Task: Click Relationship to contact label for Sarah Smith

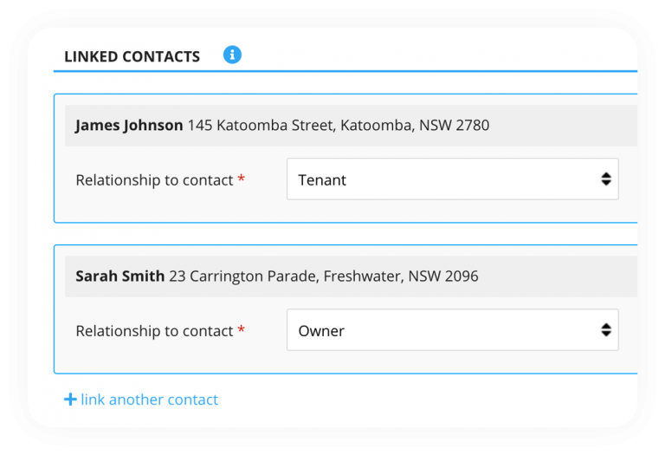Action: [x=154, y=331]
